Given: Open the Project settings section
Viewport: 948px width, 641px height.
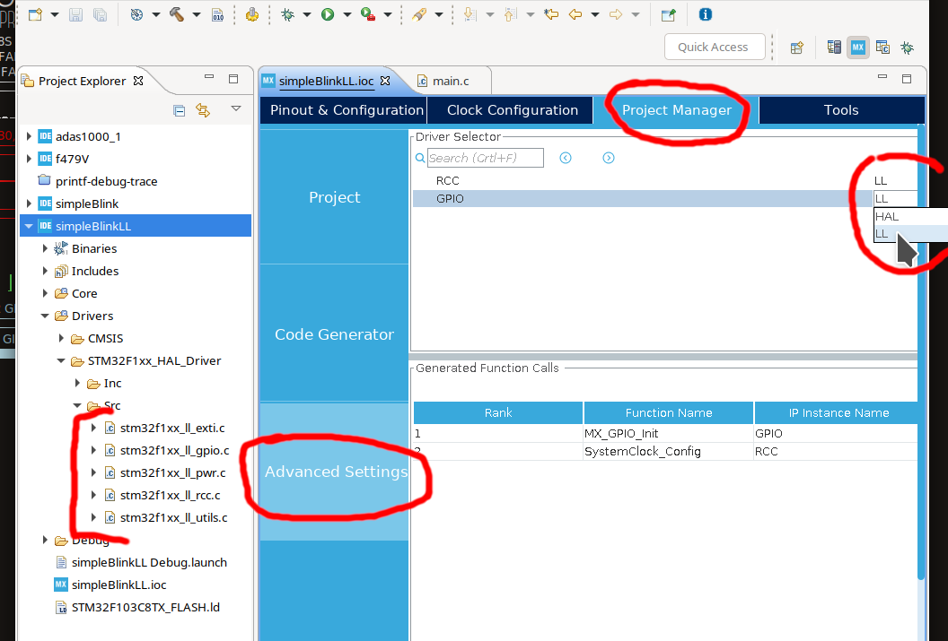Looking at the screenshot, I should pyautogui.click(x=334, y=196).
